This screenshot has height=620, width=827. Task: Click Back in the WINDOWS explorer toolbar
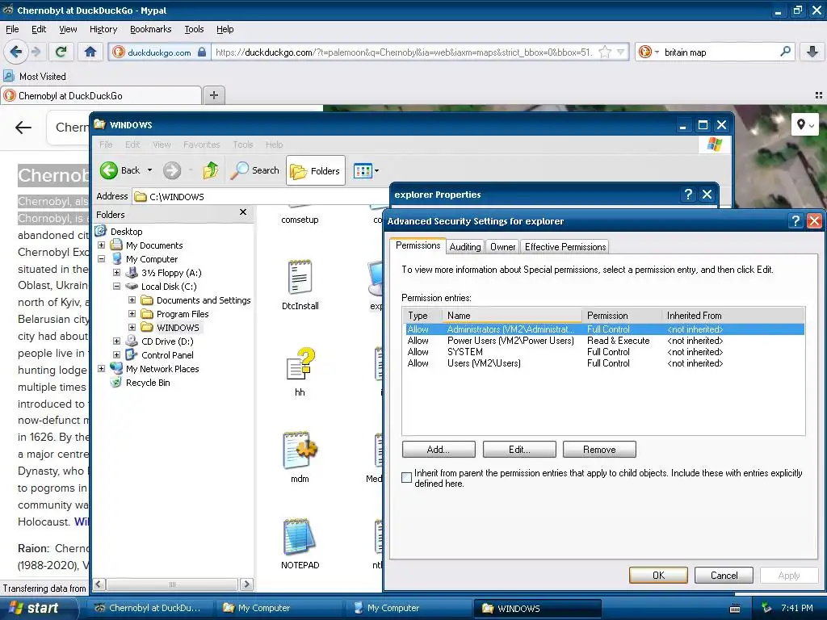(x=120, y=170)
